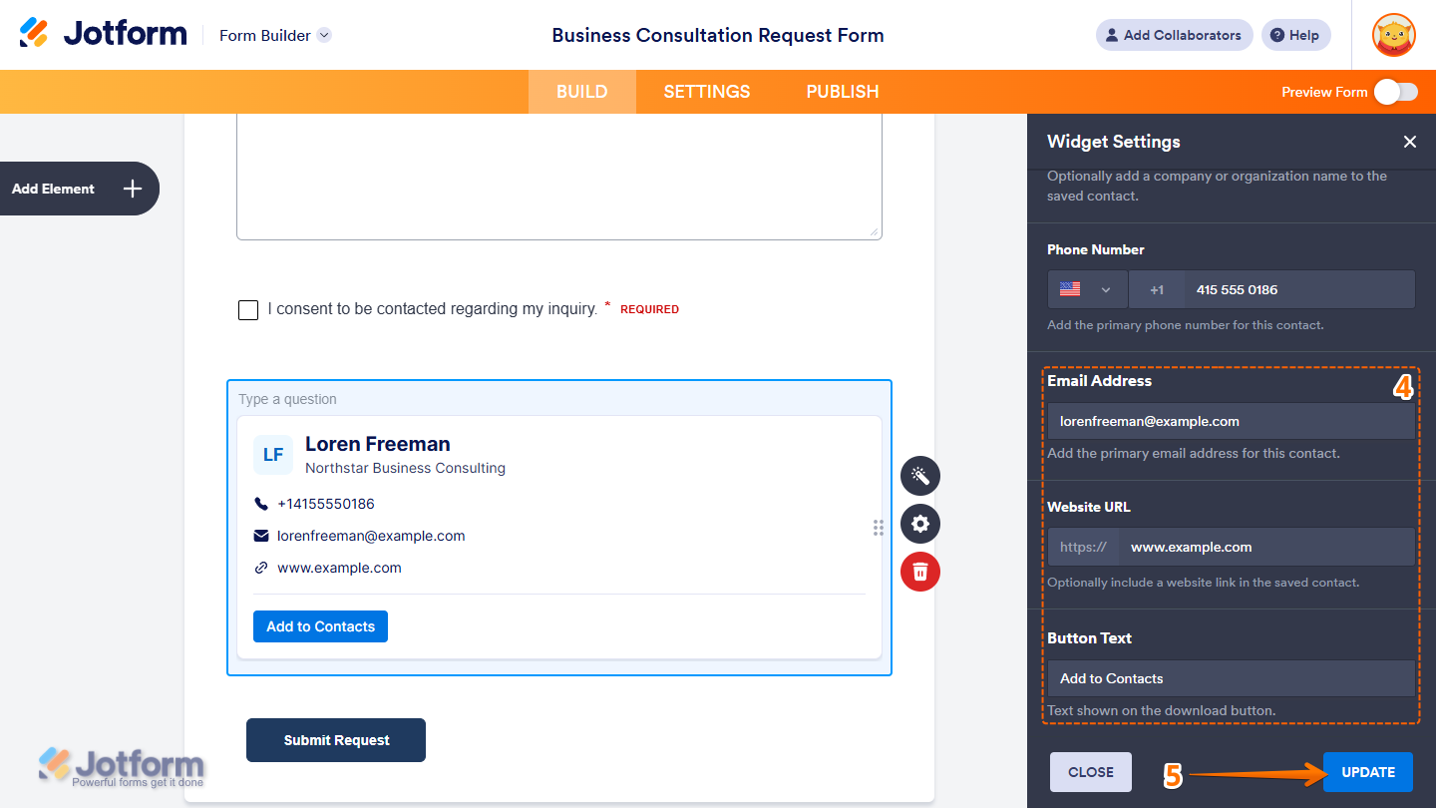Open the Add Element panel

coord(79,189)
